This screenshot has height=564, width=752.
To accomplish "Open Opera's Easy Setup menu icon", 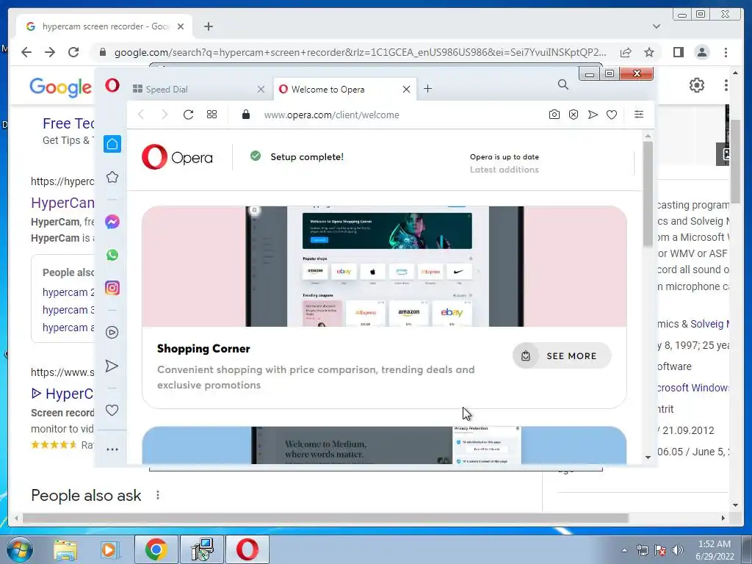I will pos(639,114).
